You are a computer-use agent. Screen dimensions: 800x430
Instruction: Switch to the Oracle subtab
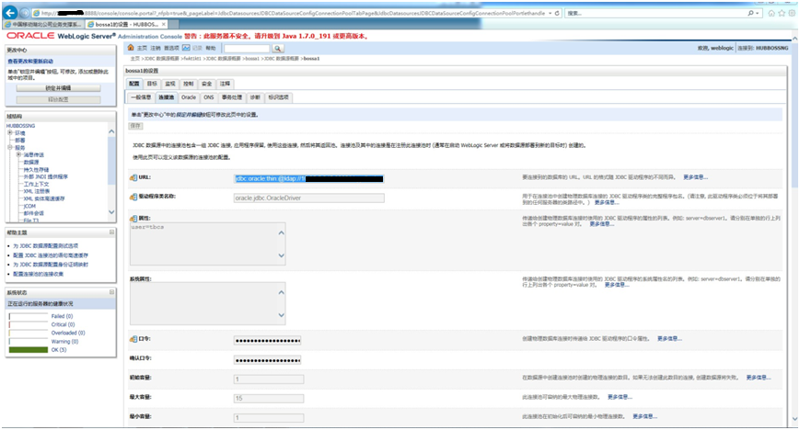(x=189, y=97)
